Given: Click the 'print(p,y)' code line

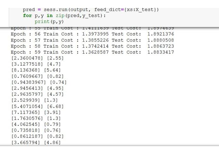Looking at the screenshot, I should coord(49,22).
